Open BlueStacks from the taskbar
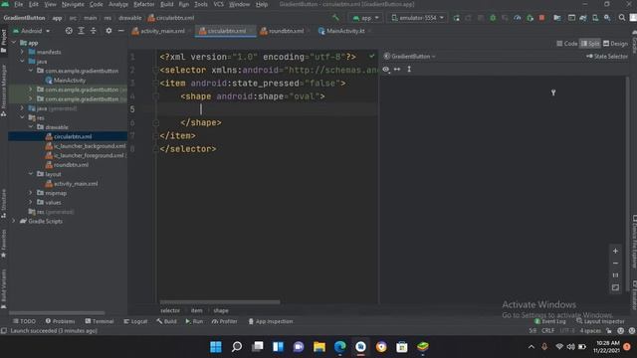Screen dimensions: 637x358 [422, 347]
